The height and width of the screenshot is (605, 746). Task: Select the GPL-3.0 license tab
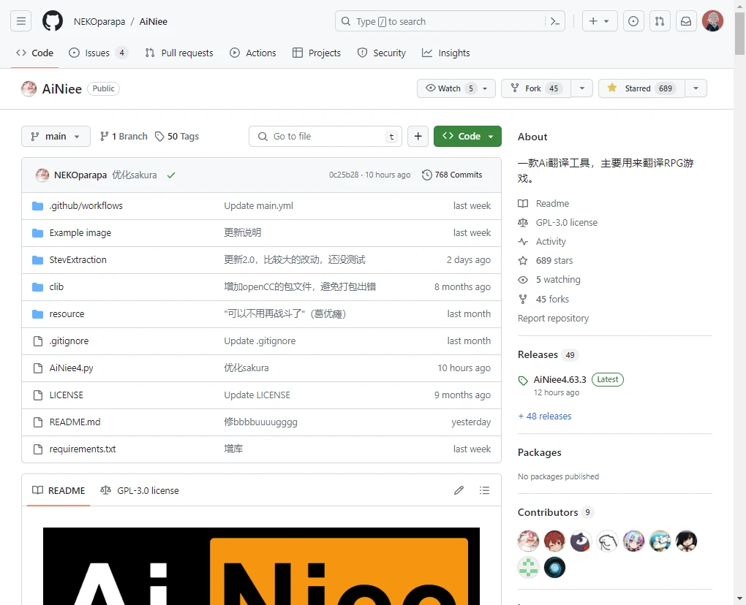140,490
